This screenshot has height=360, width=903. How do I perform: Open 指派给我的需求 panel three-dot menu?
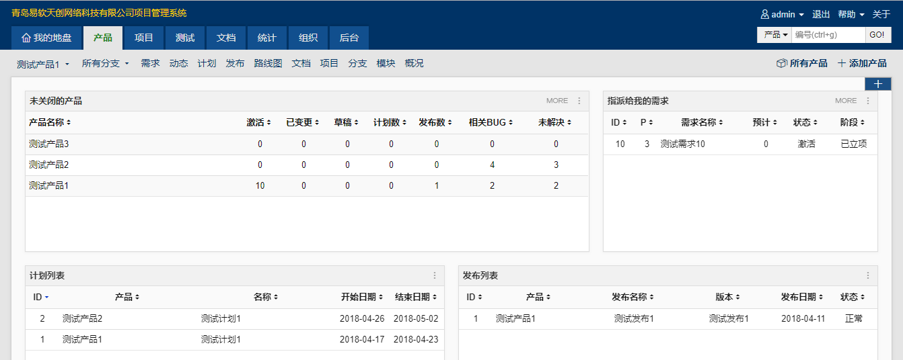[x=868, y=101]
